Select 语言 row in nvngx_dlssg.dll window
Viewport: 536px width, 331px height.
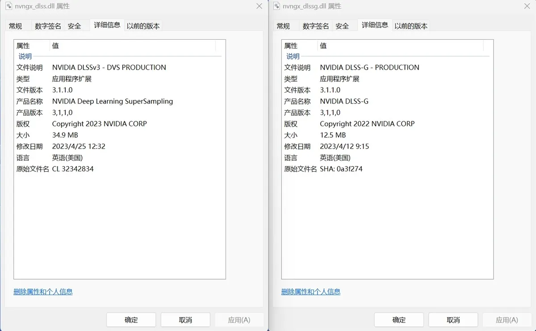point(387,157)
